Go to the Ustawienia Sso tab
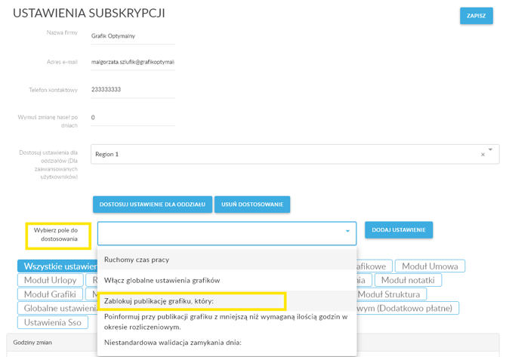Viewport: 506px width, 357px height. pos(53,322)
